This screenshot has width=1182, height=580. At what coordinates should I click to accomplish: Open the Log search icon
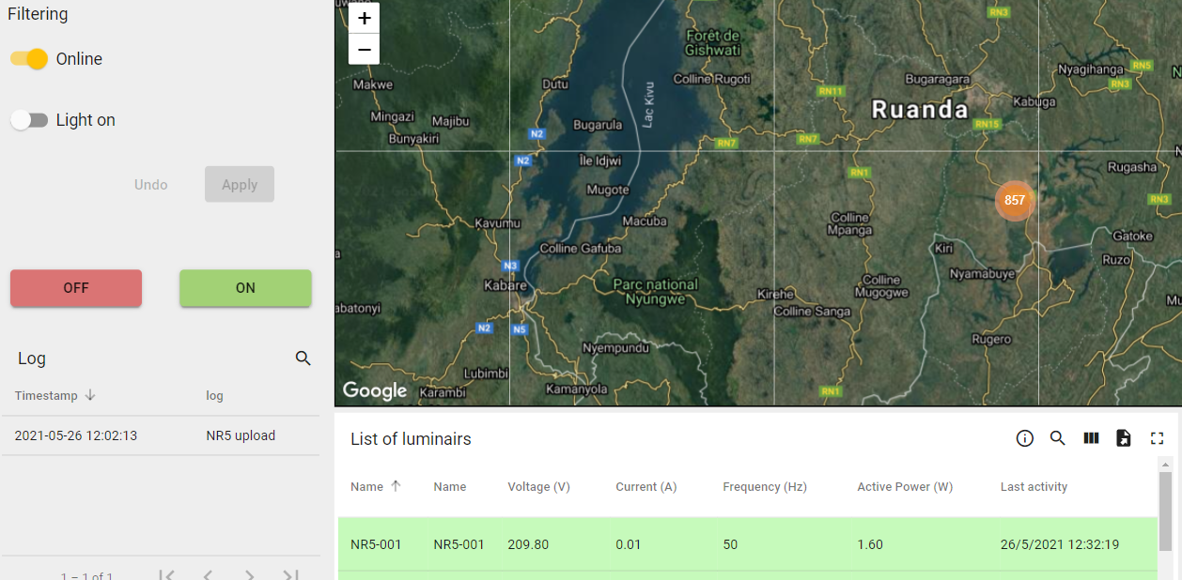pos(303,359)
